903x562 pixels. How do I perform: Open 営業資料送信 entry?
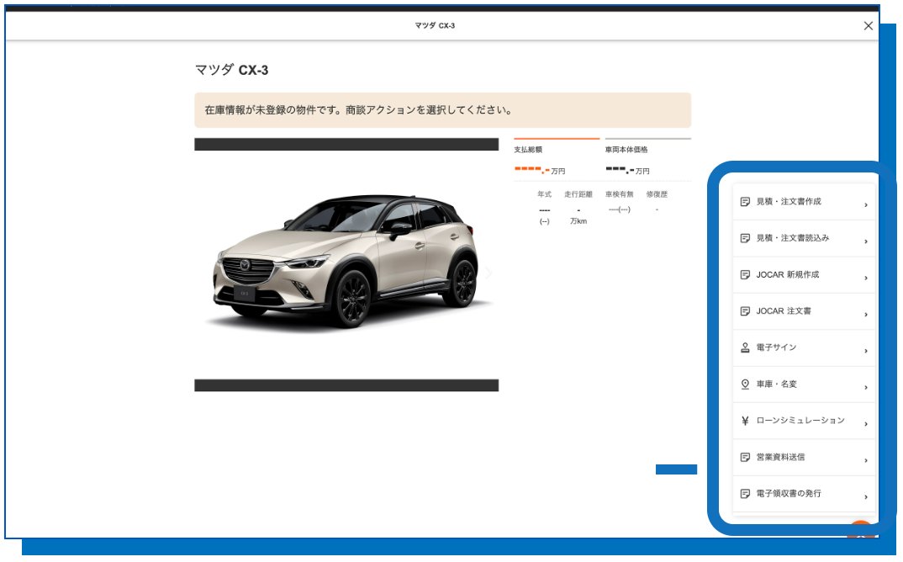point(804,457)
